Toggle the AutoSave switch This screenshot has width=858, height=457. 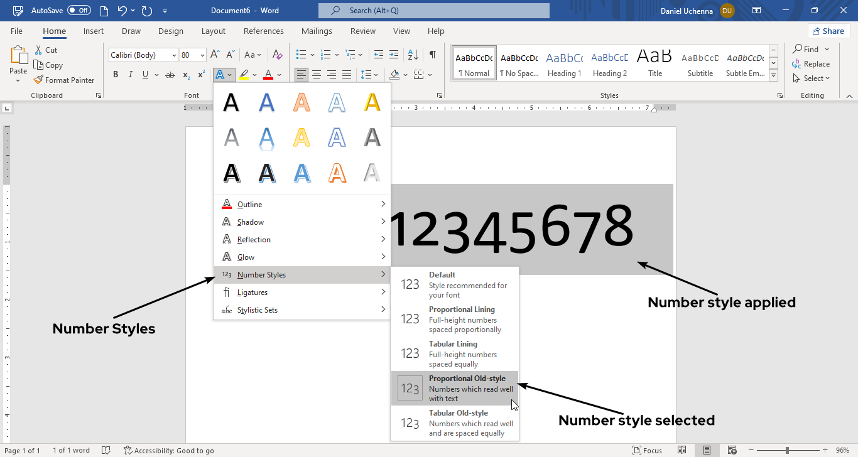(79, 11)
